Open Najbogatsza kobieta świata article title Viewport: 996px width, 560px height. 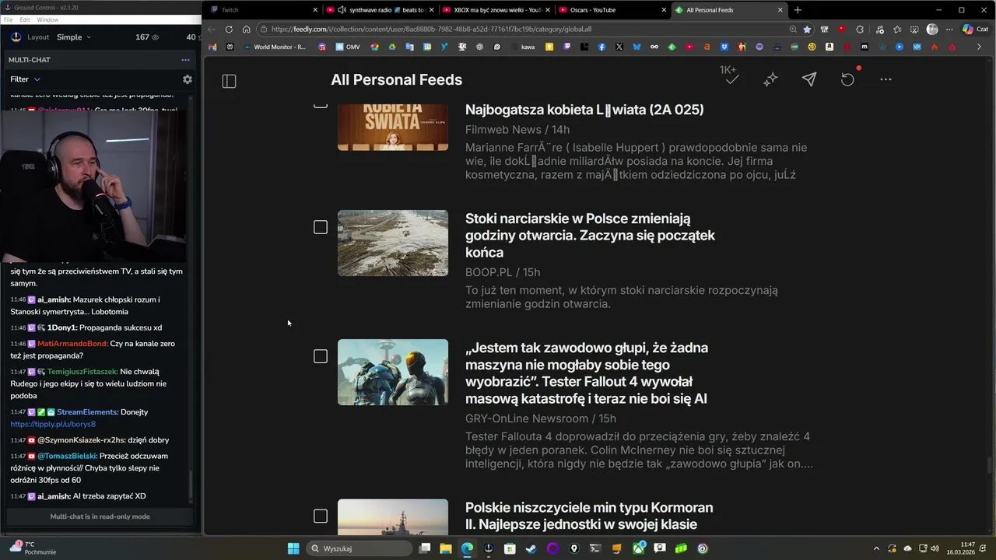pos(584,110)
